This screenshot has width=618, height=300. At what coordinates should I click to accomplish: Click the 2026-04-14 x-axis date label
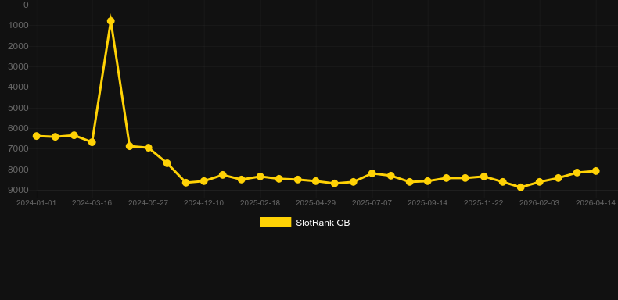tap(595, 203)
